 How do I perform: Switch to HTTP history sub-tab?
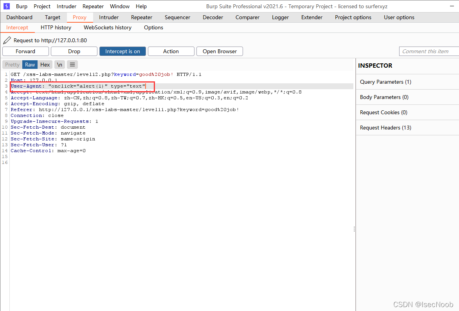[56, 27]
